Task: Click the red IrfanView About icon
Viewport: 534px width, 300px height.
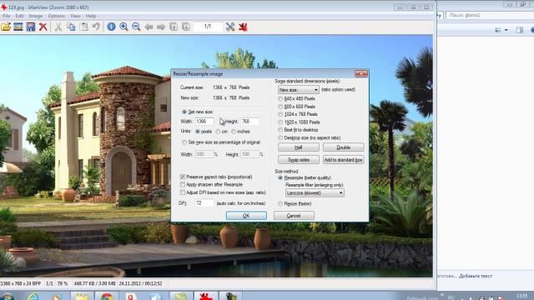Action: coord(243,27)
